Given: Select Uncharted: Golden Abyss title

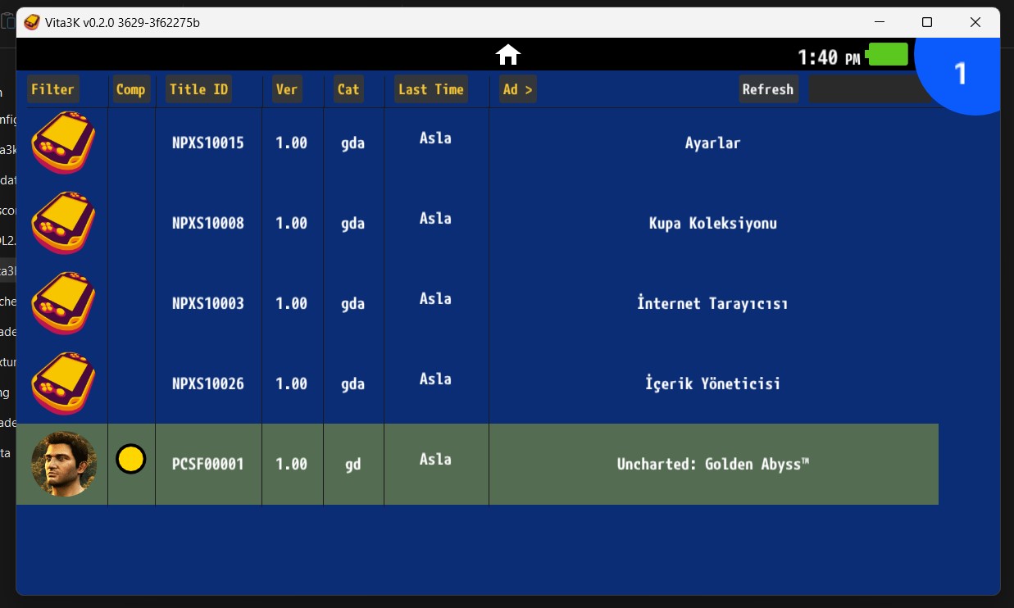Looking at the screenshot, I should click(712, 464).
